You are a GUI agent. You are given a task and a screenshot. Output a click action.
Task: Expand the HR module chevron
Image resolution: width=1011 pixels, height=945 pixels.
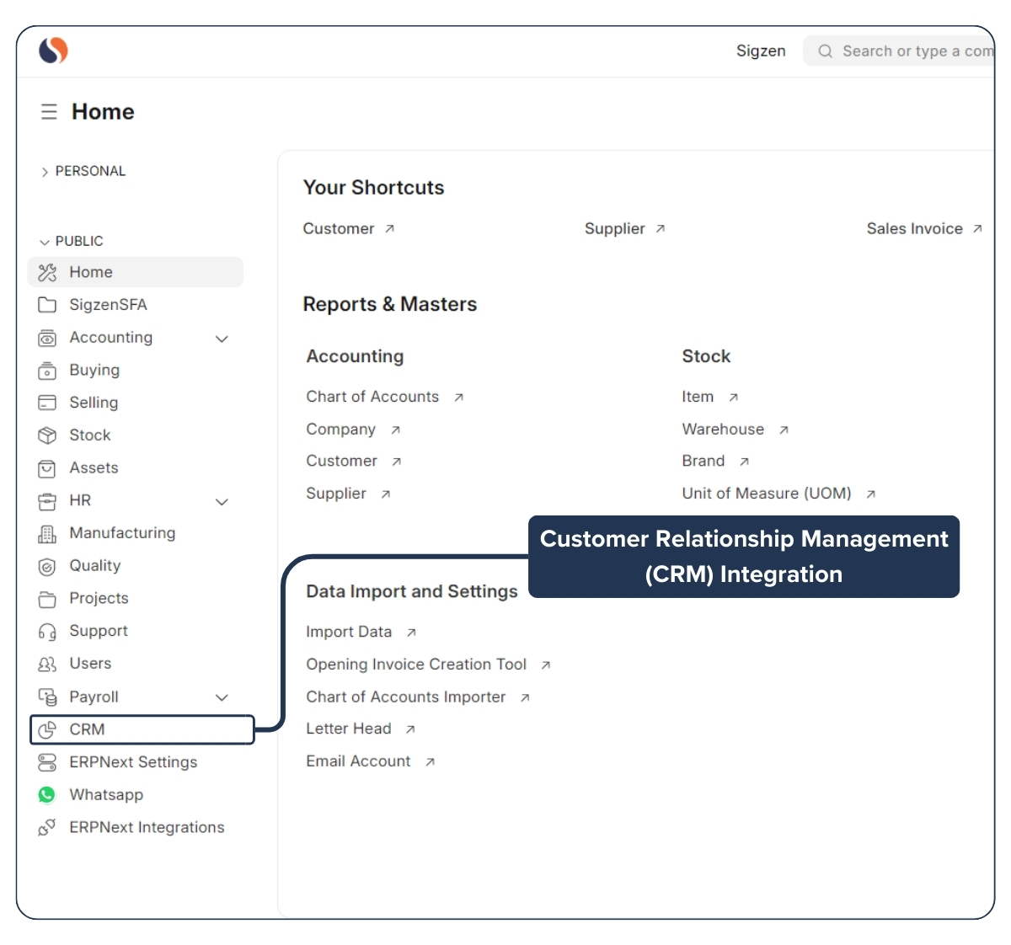click(222, 501)
